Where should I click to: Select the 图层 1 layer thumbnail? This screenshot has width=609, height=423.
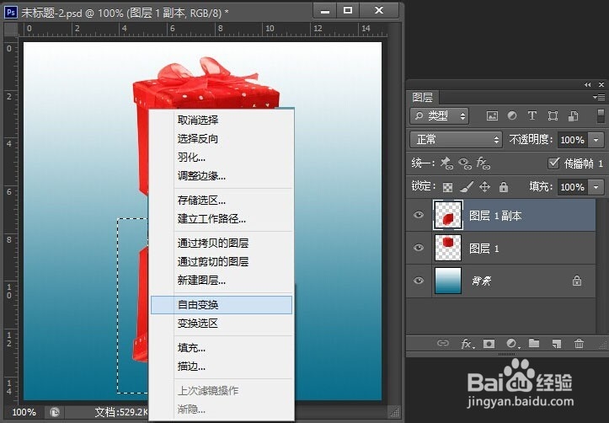448,248
